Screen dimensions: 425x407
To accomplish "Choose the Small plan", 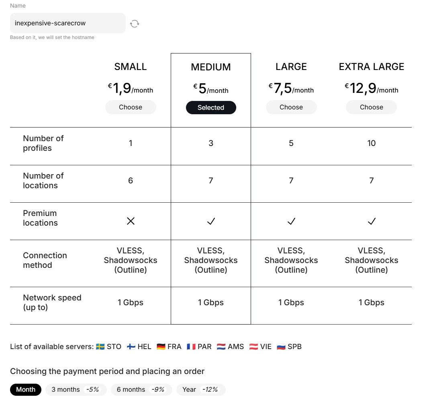I will click(x=131, y=107).
